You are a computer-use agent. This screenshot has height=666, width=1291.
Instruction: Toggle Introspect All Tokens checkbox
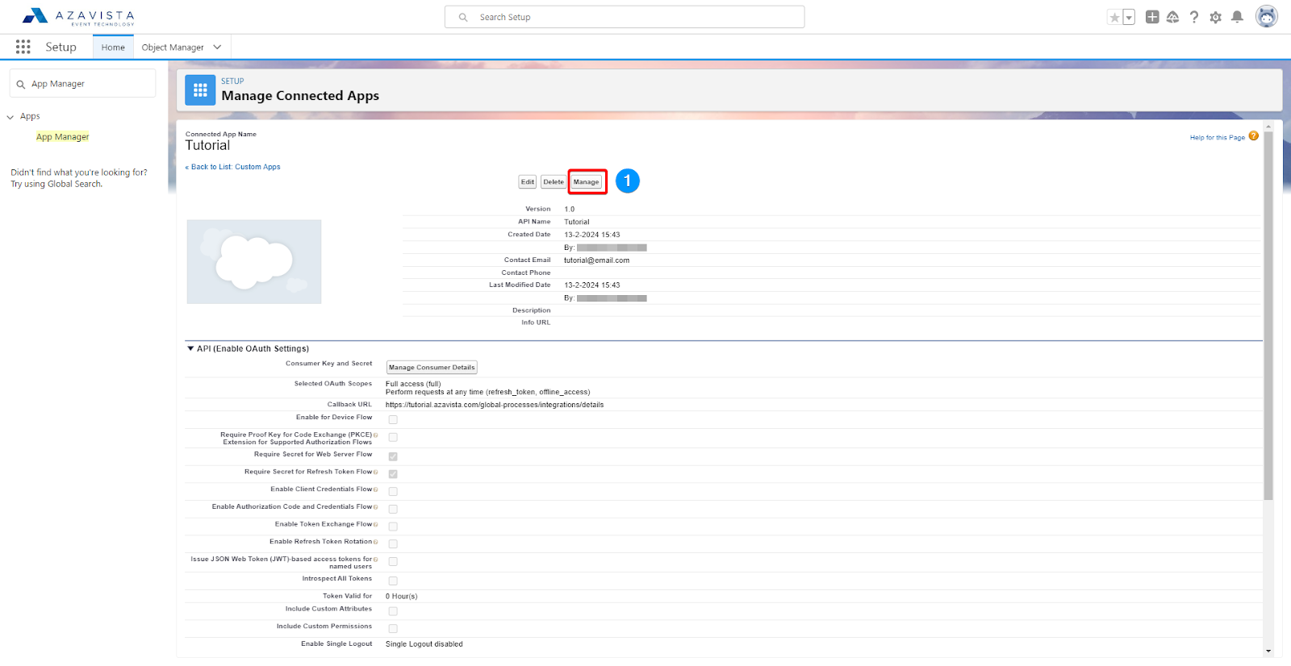[393, 581]
